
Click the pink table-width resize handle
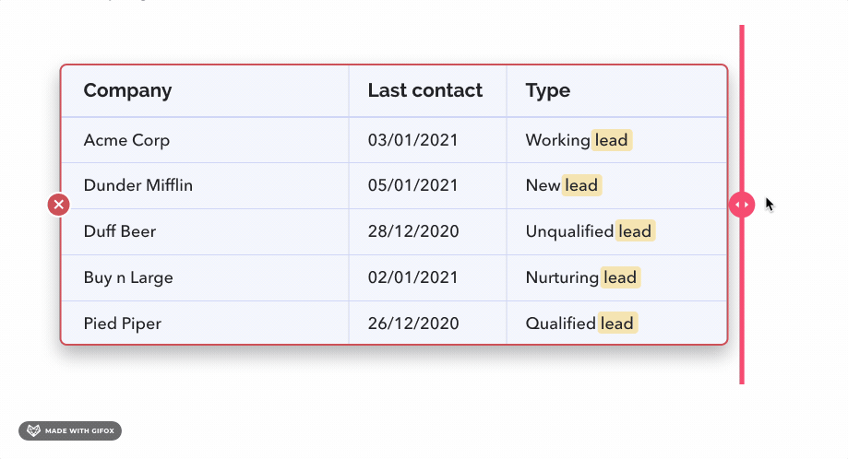coord(742,205)
